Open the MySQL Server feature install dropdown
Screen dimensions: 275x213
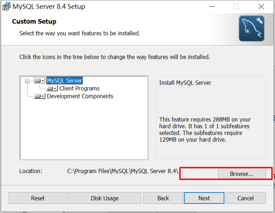[x=40, y=81]
